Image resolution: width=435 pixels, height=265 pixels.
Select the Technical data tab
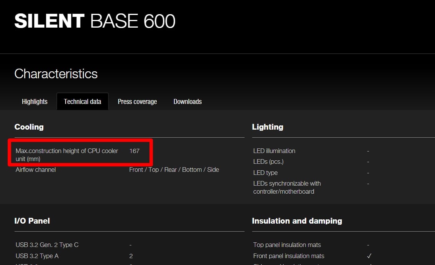click(82, 102)
